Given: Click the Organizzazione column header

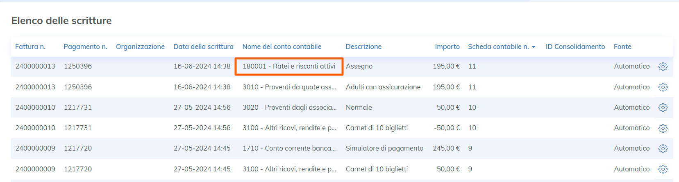Looking at the screenshot, I should coord(140,47).
